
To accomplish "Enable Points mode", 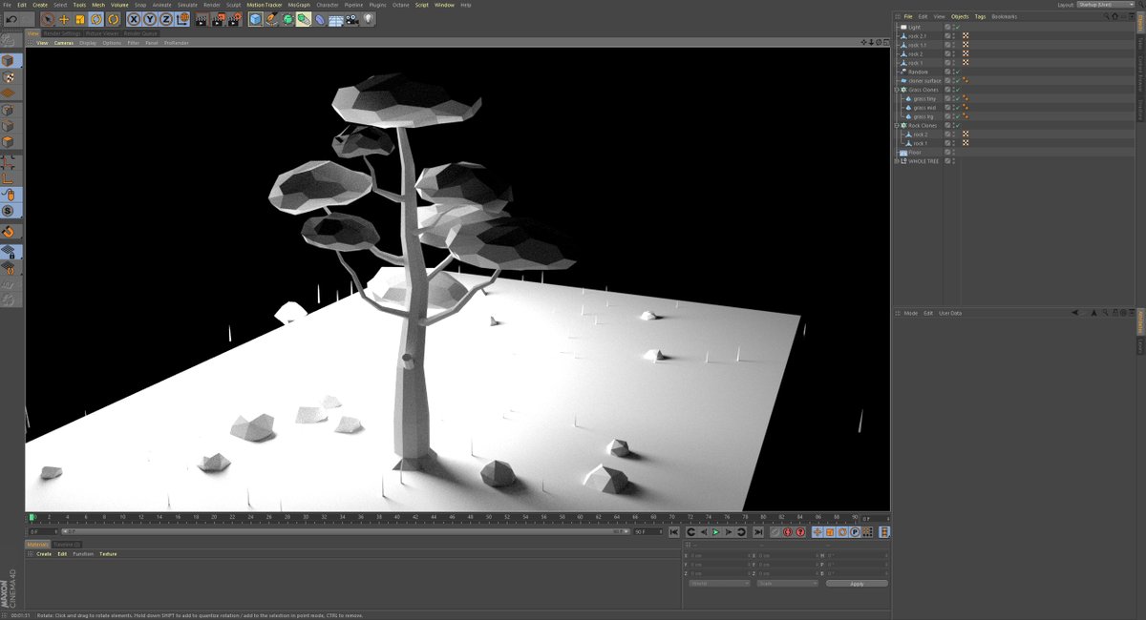I will [x=9, y=112].
